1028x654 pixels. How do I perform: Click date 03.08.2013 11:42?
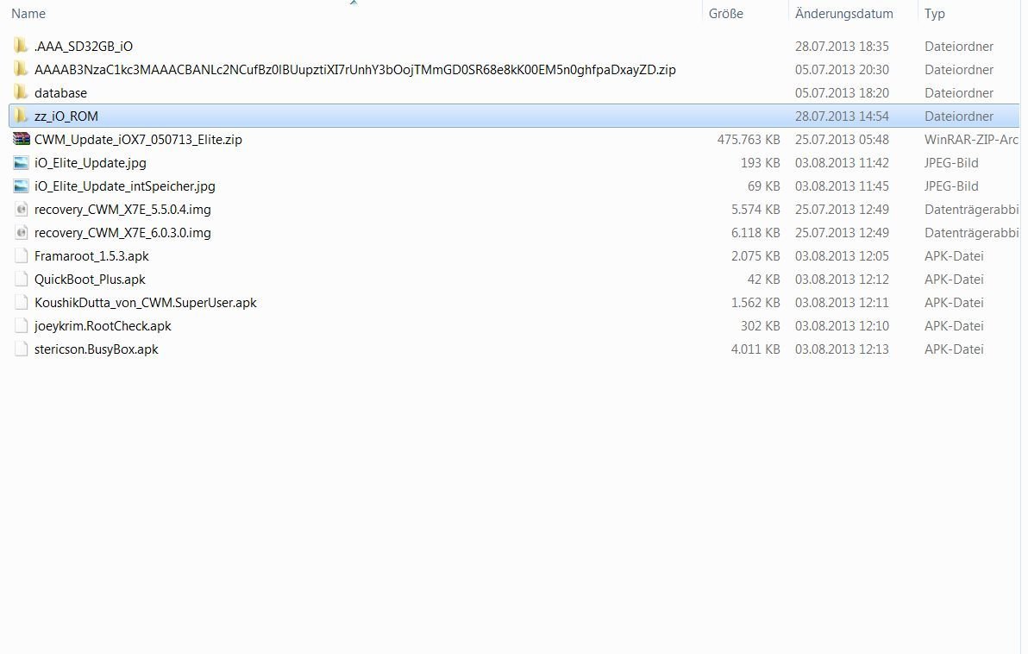click(x=842, y=163)
